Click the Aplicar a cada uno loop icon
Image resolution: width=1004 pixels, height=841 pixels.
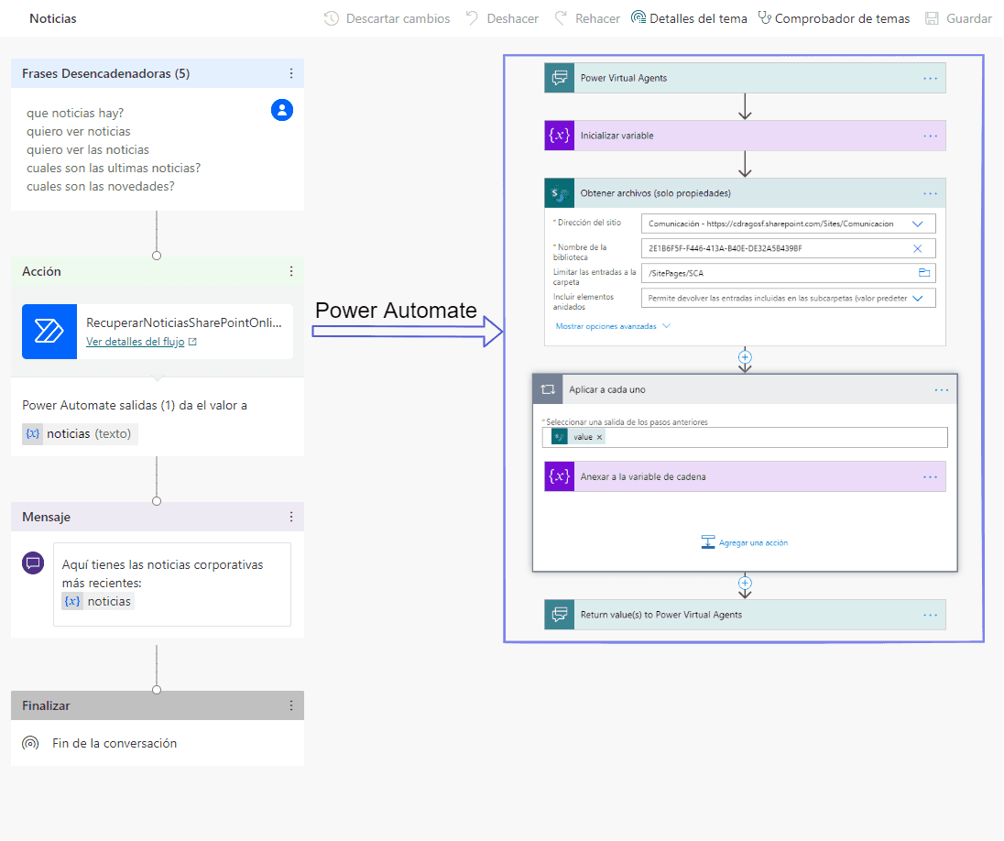coord(548,389)
